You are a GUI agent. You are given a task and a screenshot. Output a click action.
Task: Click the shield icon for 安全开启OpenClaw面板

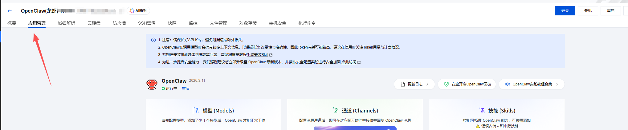(x=446, y=84)
